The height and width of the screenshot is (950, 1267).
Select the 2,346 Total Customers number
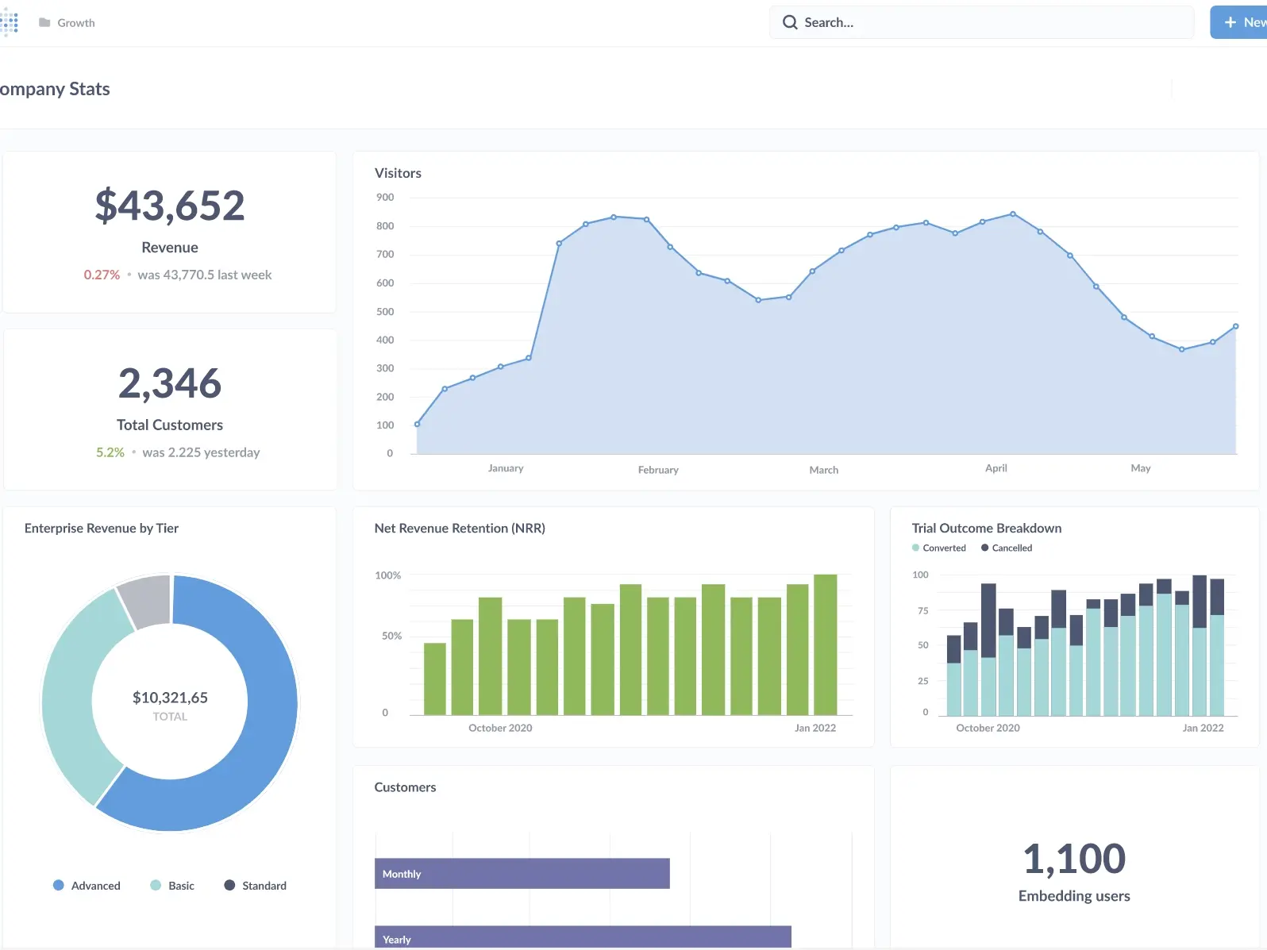[x=170, y=383]
